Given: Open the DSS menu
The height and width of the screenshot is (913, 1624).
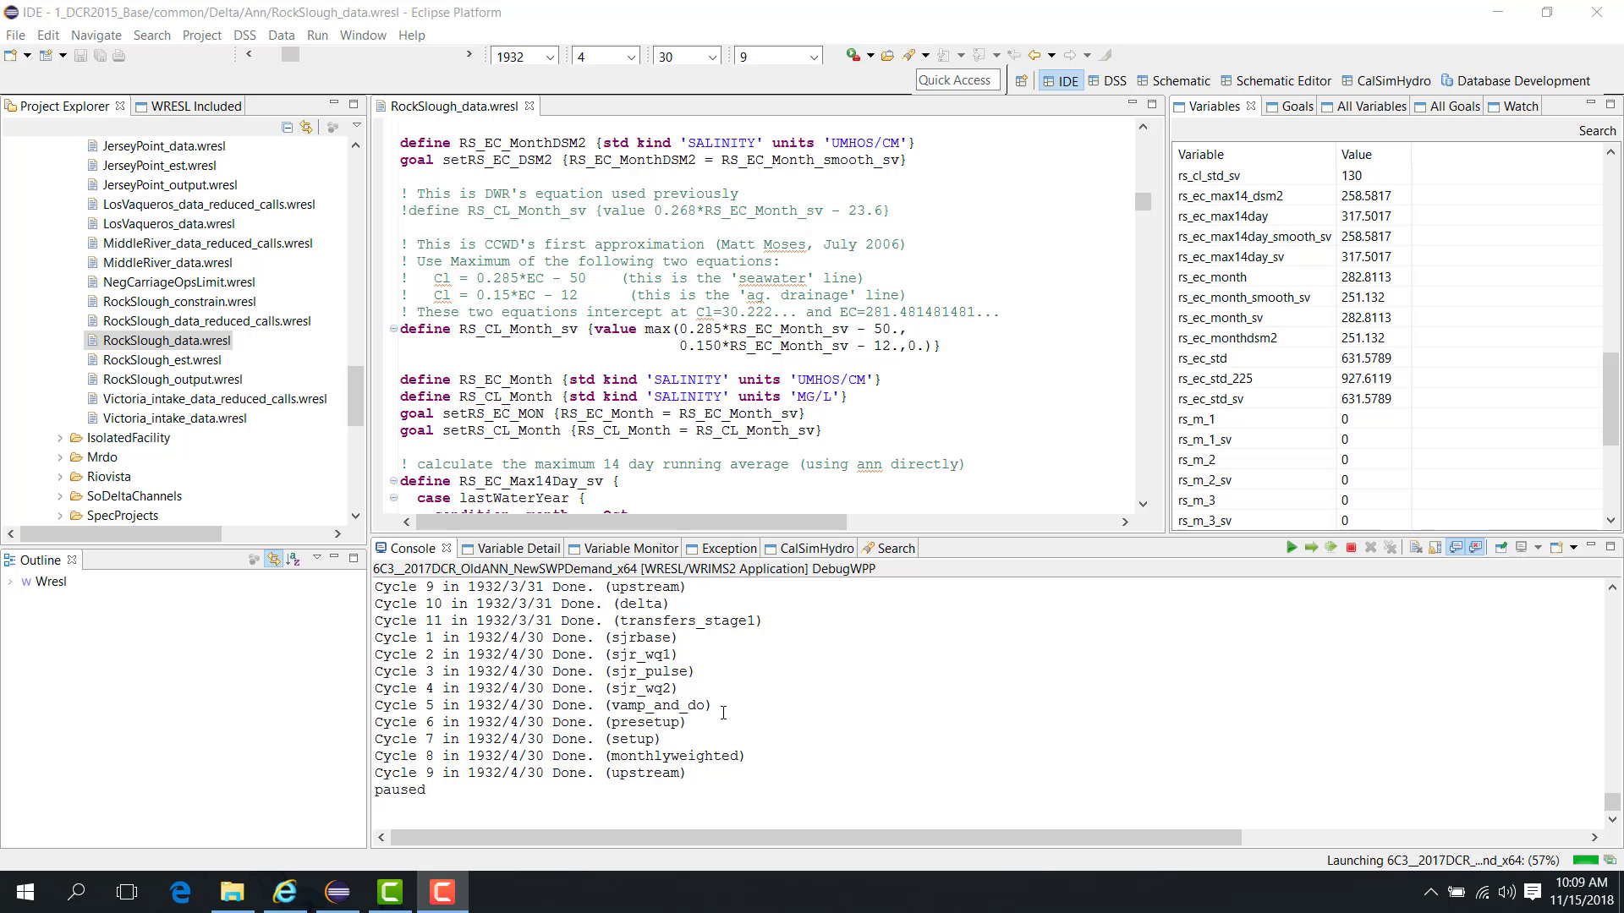Looking at the screenshot, I should coord(244,35).
